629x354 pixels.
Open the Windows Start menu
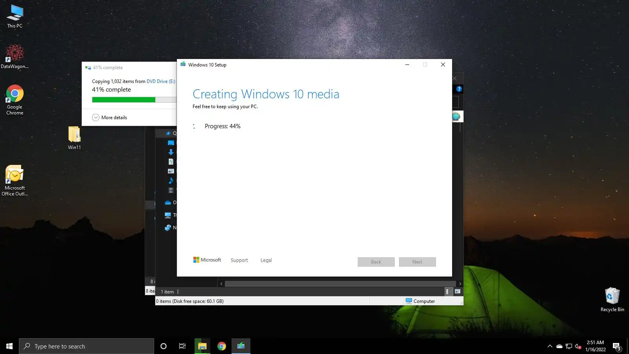click(x=9, y=346)
